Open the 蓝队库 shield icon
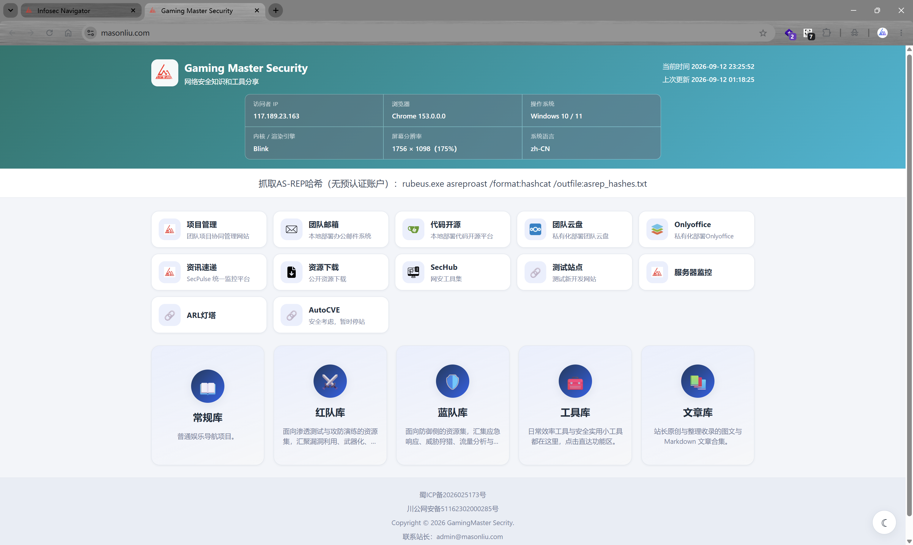The width and height of the screenshot is (913, 545). [x=453, y=381]
